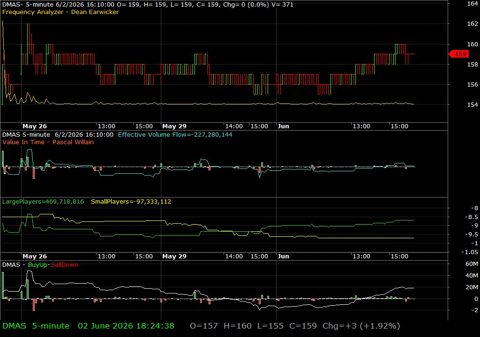Click 'LargePlayers=469,718,816' label

[43, 202]
